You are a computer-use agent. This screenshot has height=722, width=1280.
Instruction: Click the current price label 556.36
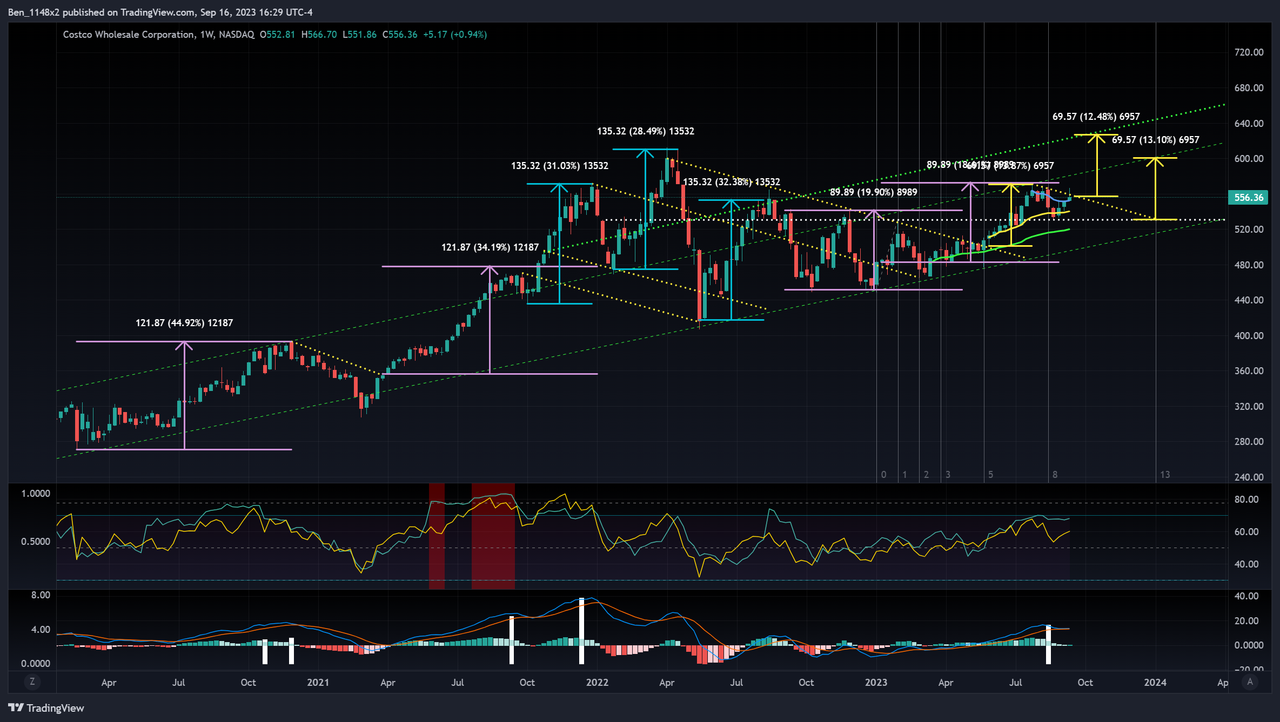coord(1249,198)
